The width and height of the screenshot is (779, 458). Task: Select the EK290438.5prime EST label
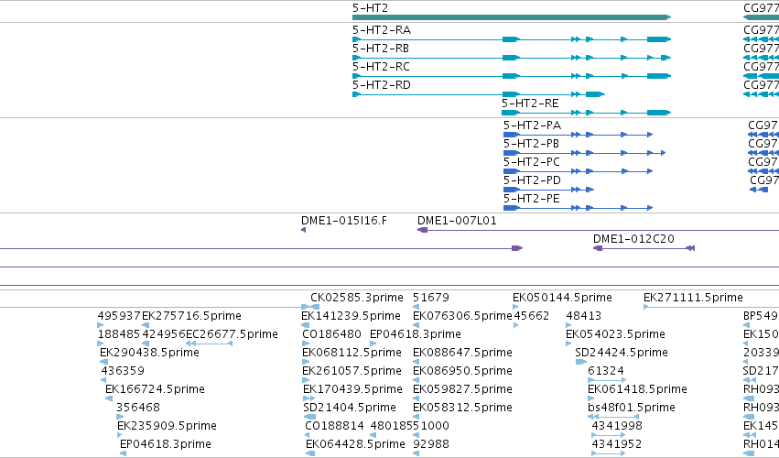click(149, 353)
